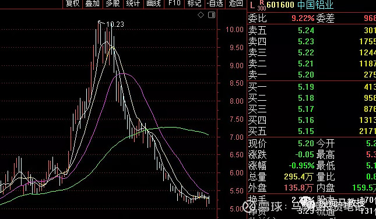The image size is (376, 219).
Task: Activate the 画线 drawing tool
Action: pos(153,3)
